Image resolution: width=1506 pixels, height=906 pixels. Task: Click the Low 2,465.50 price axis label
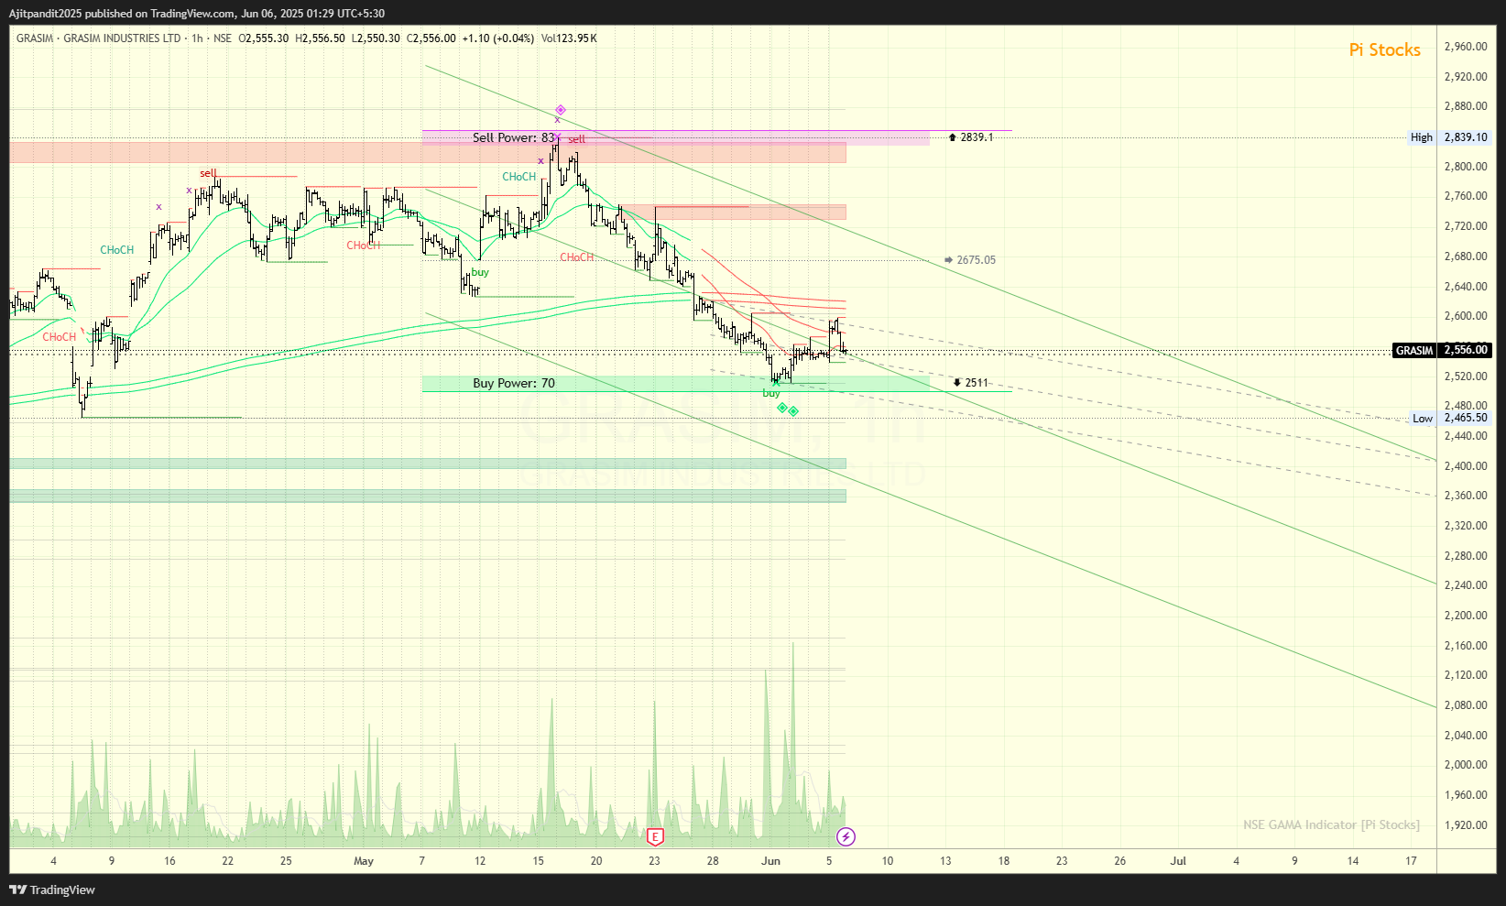coord(1450,418)
